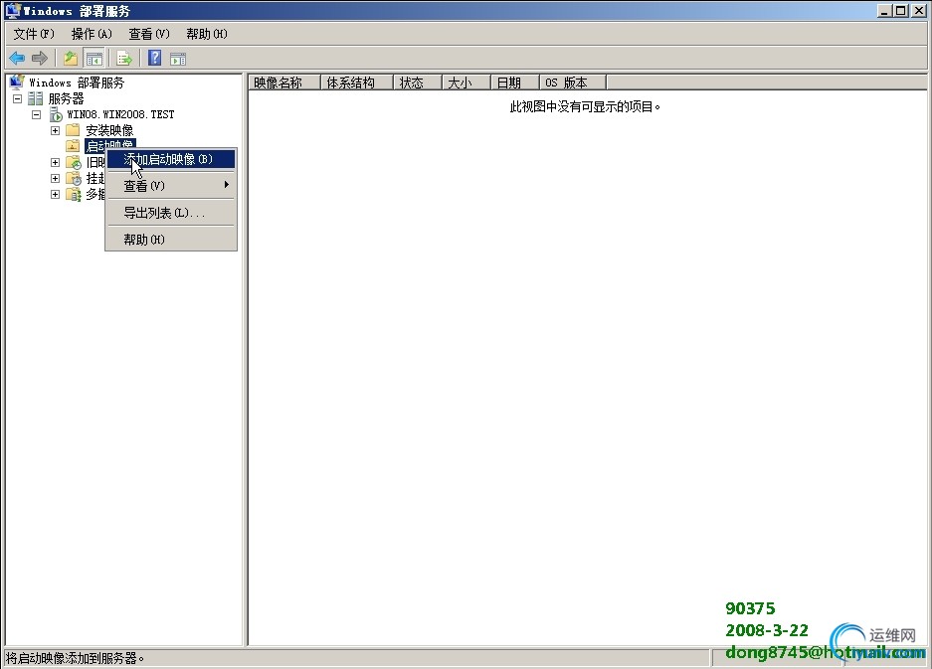932x669 pixels.
Task: Expand the node below 启动映像
Action: [56, 162]
